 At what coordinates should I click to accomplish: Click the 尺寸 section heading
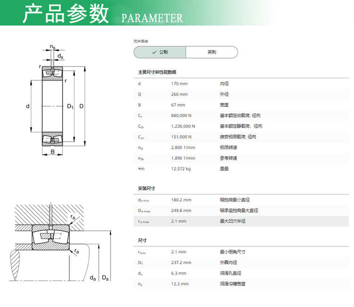tap(142, 240)
